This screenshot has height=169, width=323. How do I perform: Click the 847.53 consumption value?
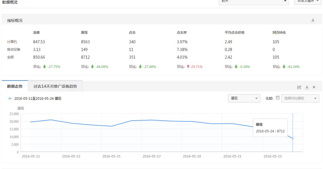[x=39, y=42]
